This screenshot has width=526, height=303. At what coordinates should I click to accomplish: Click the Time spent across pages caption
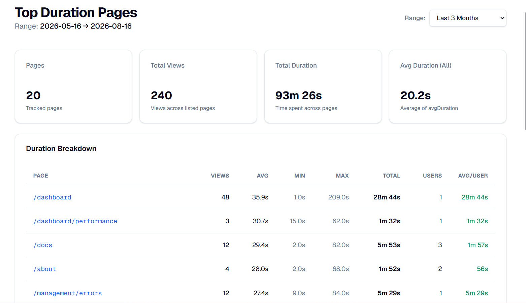coord(306,108)
